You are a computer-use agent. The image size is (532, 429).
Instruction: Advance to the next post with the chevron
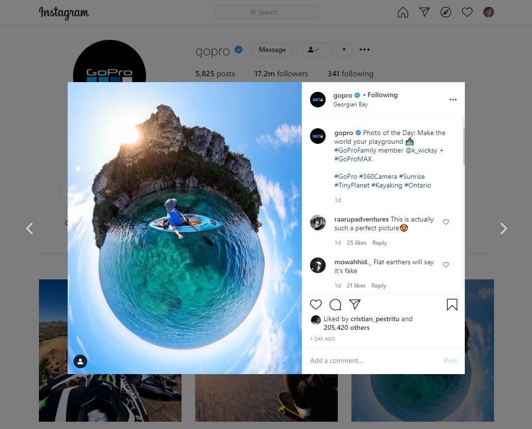[504, 228]
